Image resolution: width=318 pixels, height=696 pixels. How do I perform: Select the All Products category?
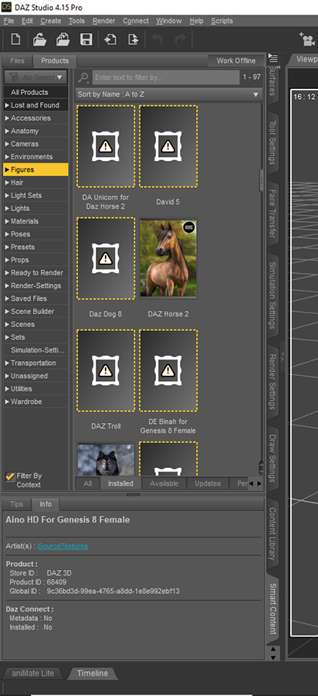pyautogui.click(x=36, y=92)
